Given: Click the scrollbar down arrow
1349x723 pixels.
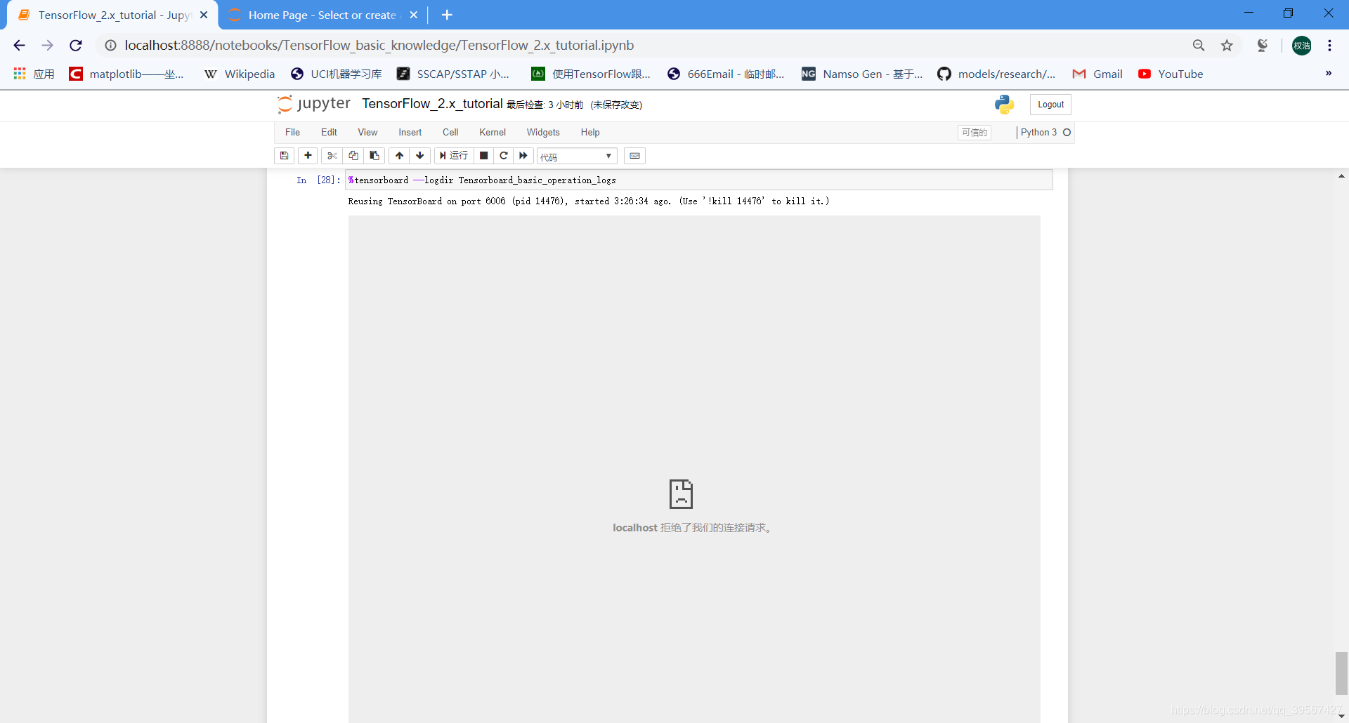Looking at the screenshot, I should click(1341, 716).
